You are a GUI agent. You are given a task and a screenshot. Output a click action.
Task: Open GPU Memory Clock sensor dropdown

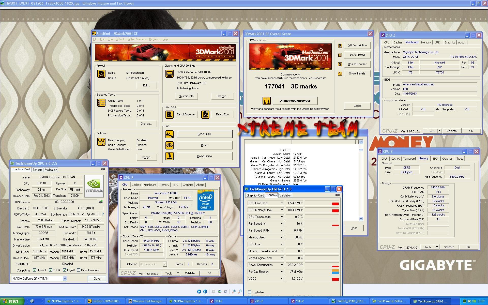point(281,210)
